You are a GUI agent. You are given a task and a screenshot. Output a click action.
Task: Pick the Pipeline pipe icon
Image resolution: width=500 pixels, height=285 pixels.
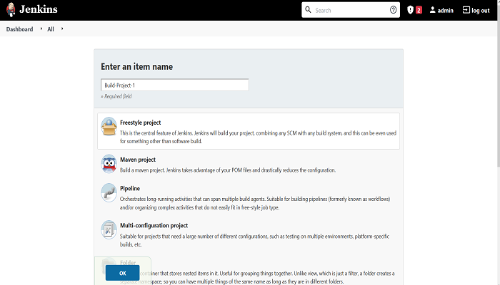(x=109, y=193)
